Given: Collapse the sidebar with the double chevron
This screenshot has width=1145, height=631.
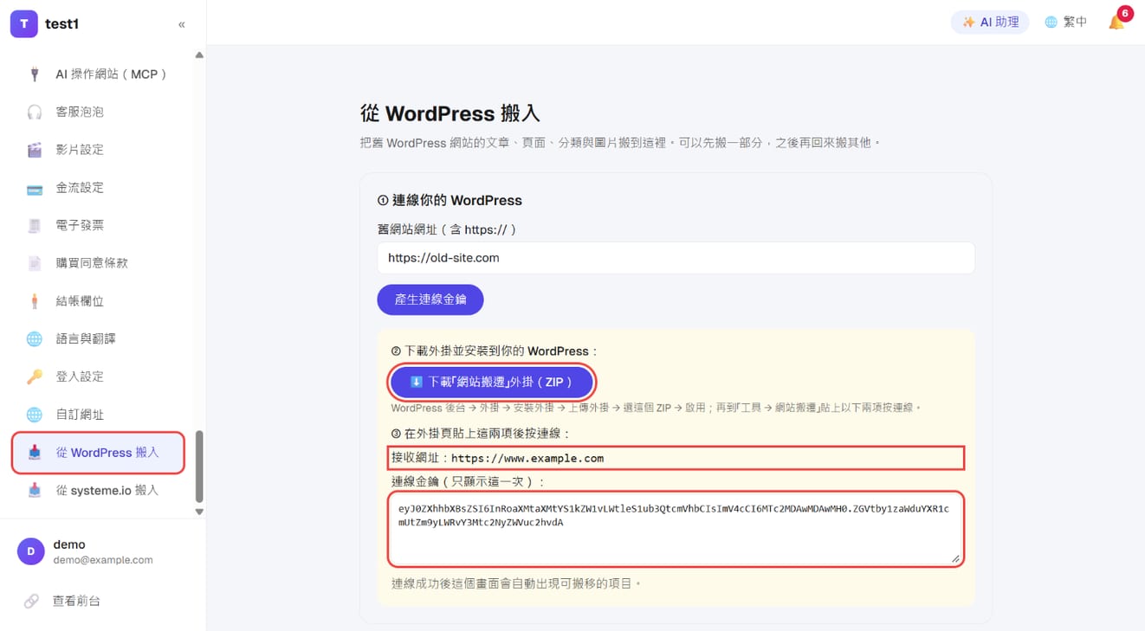Looking at the screenshot, I should click(x=181, y=24).
